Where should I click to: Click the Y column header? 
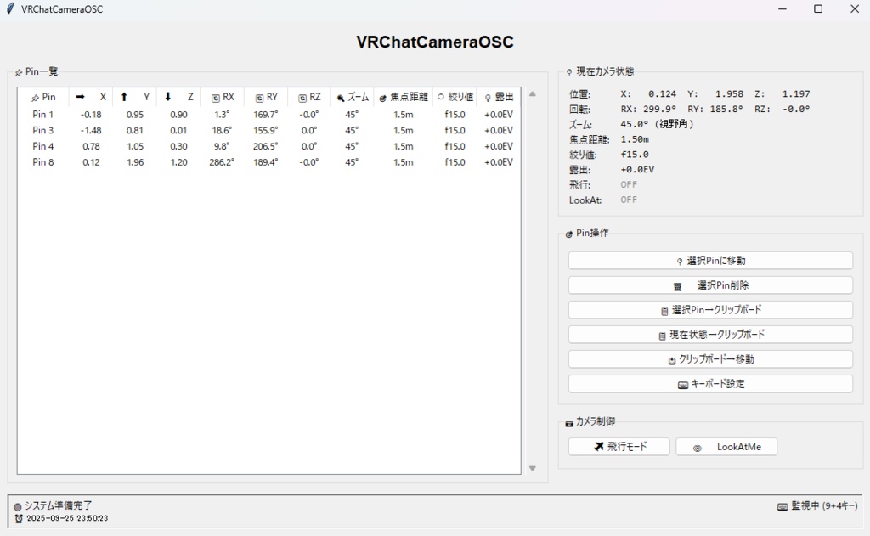tap(134, 97)
